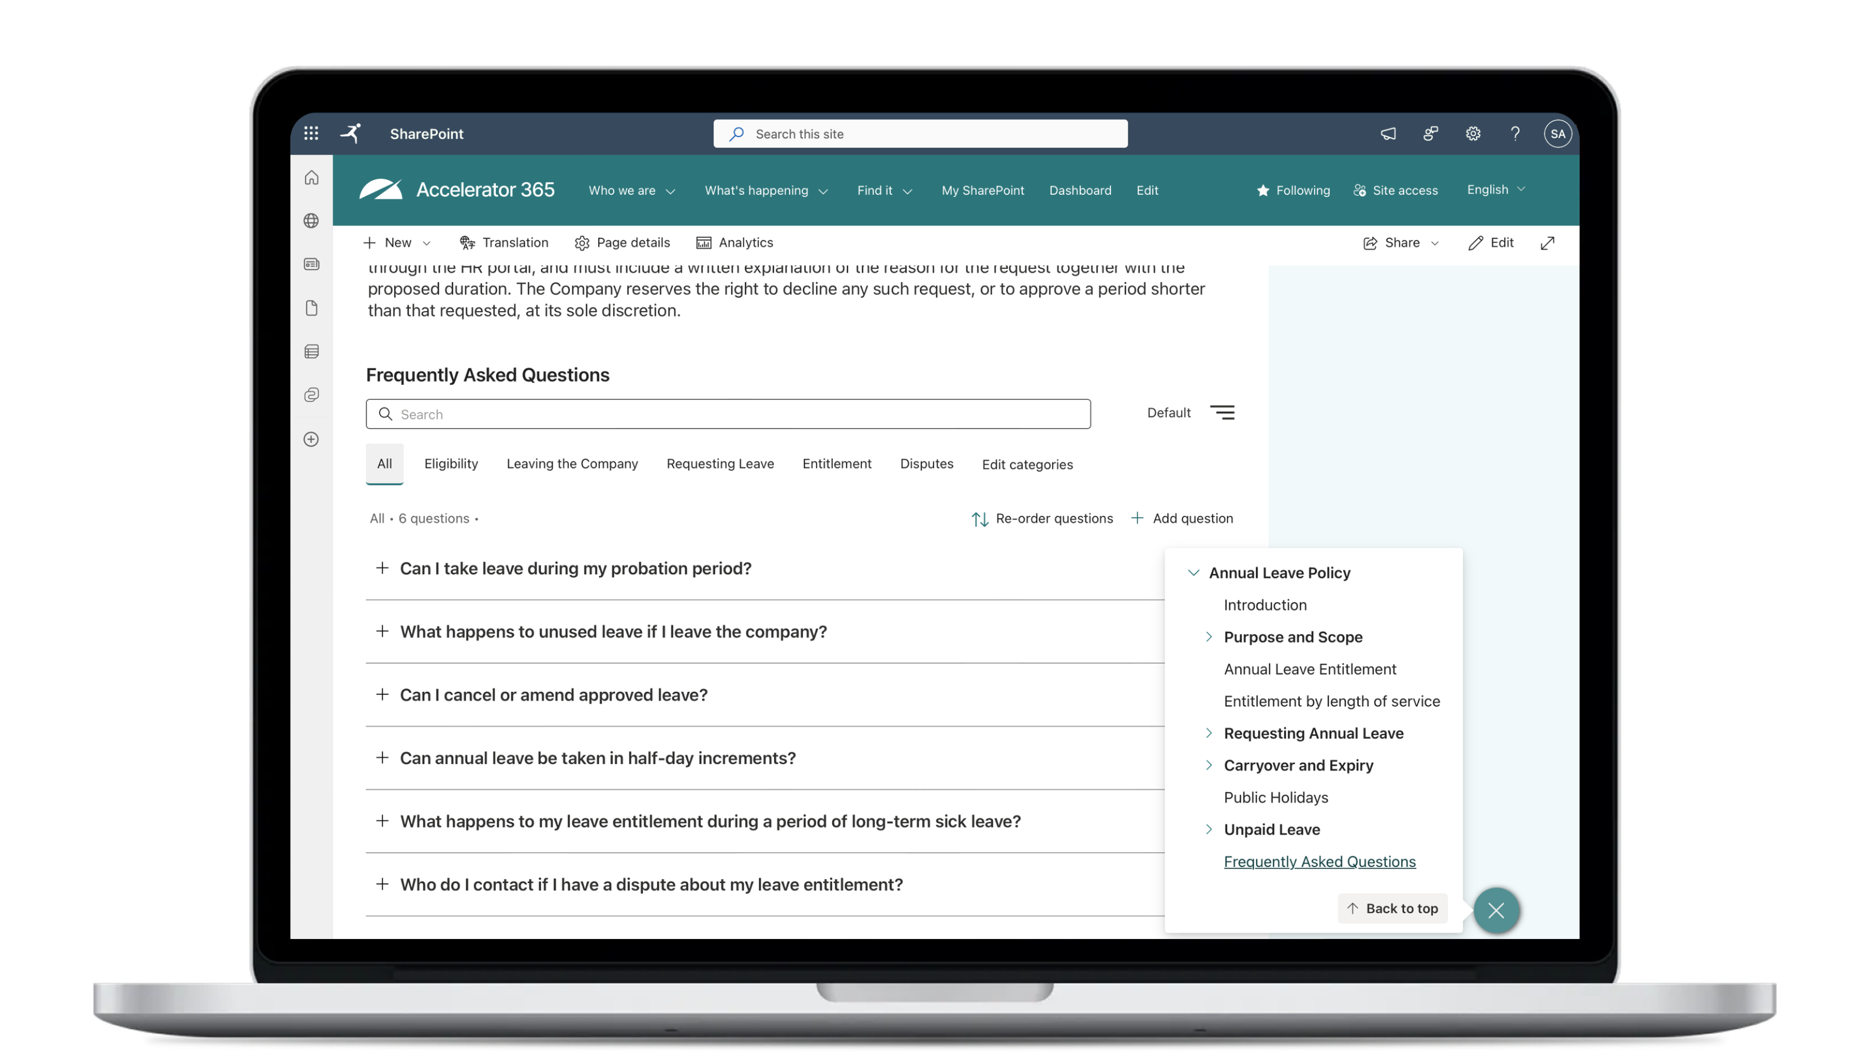The image size is (1870, 1062).
Task: Open the files page icon in left rail
Action: point(312,308)
